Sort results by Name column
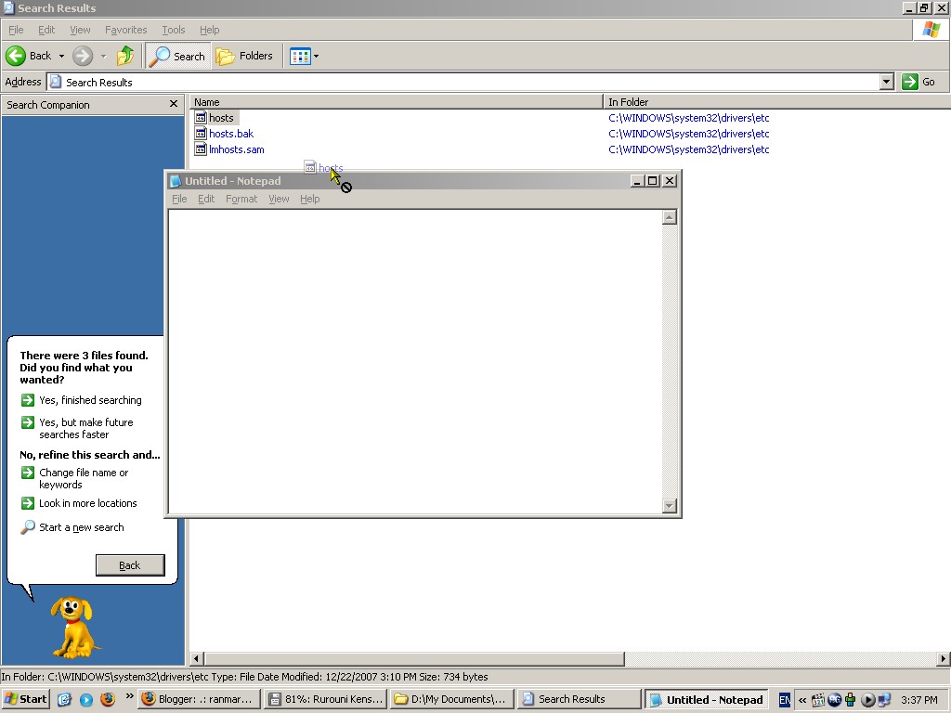 click(x=397, y=102)
